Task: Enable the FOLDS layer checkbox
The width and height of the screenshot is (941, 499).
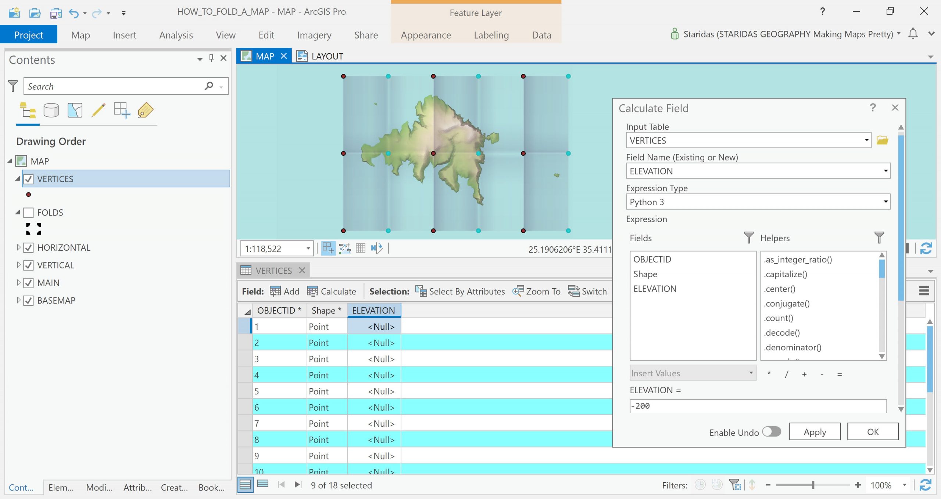Action: 29,213
